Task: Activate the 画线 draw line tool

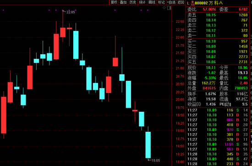Action: pos(152,2)
